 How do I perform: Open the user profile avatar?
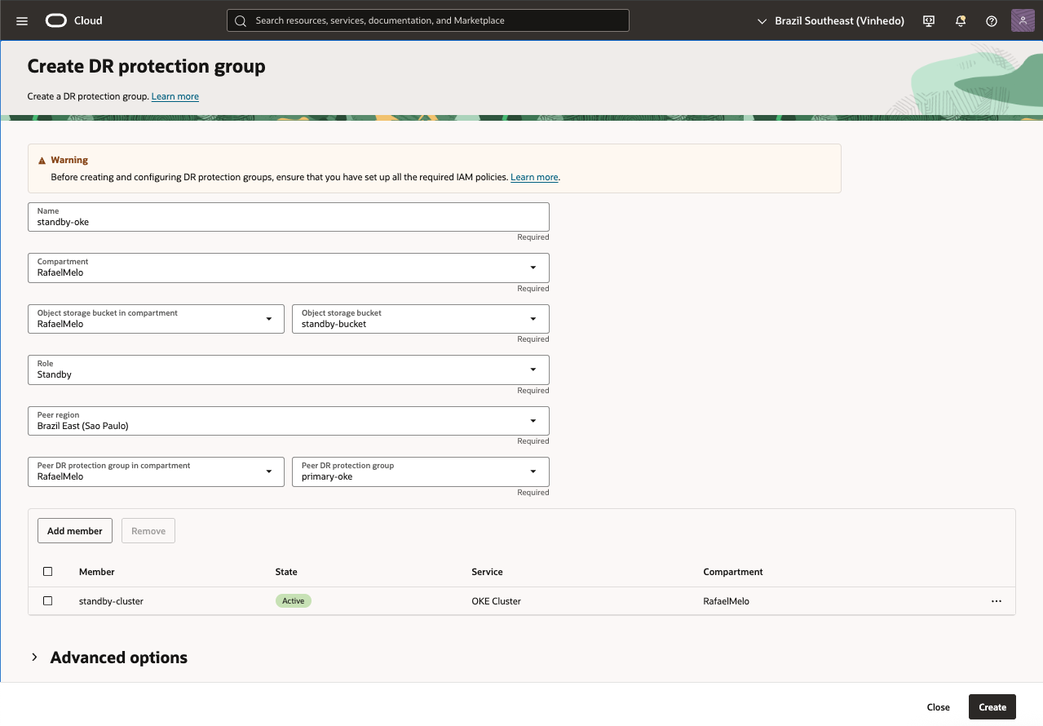tap(1022, 20)
